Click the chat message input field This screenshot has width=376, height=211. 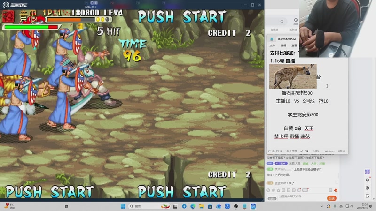click(302, 196)
